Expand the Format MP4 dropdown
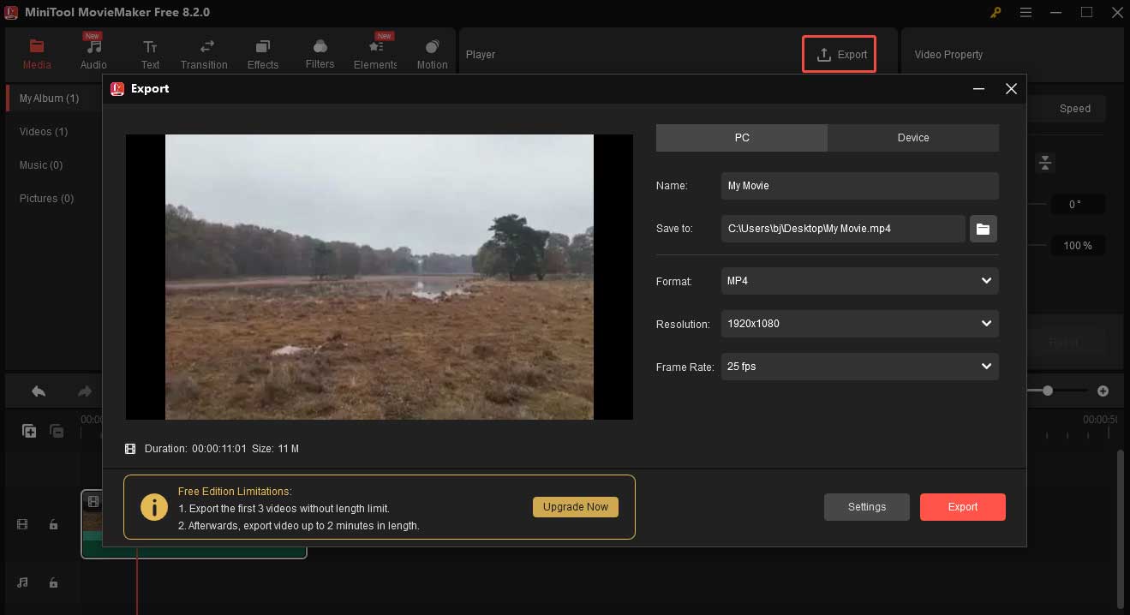This screenshot has height=615, width=1130. [860, 281]
